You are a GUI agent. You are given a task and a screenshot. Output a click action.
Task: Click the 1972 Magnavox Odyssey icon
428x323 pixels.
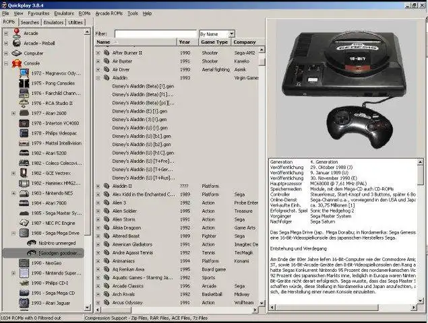coord(24,73)
